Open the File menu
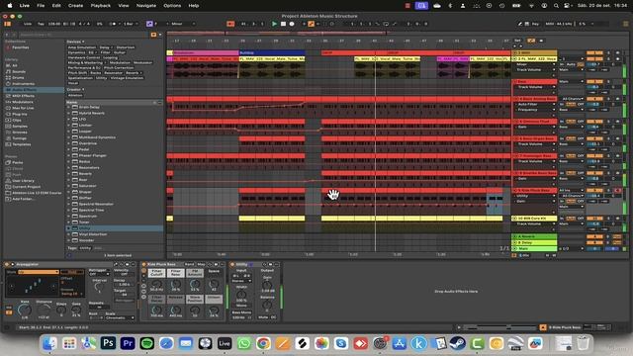 click(x=41, y=6)
